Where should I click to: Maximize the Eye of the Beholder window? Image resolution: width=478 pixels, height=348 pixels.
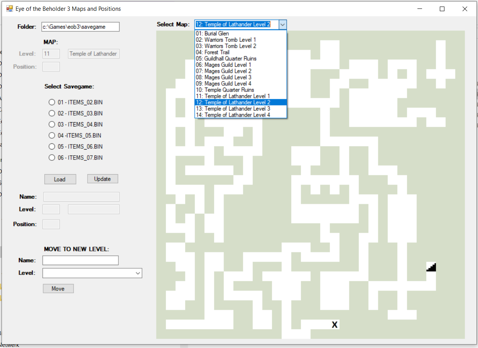point(442,9)
